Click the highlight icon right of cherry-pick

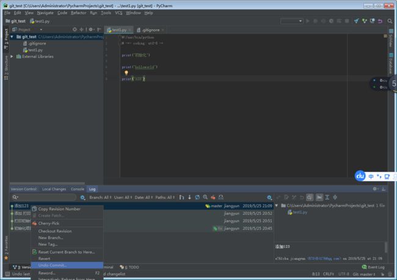click(x=221, y=197)
